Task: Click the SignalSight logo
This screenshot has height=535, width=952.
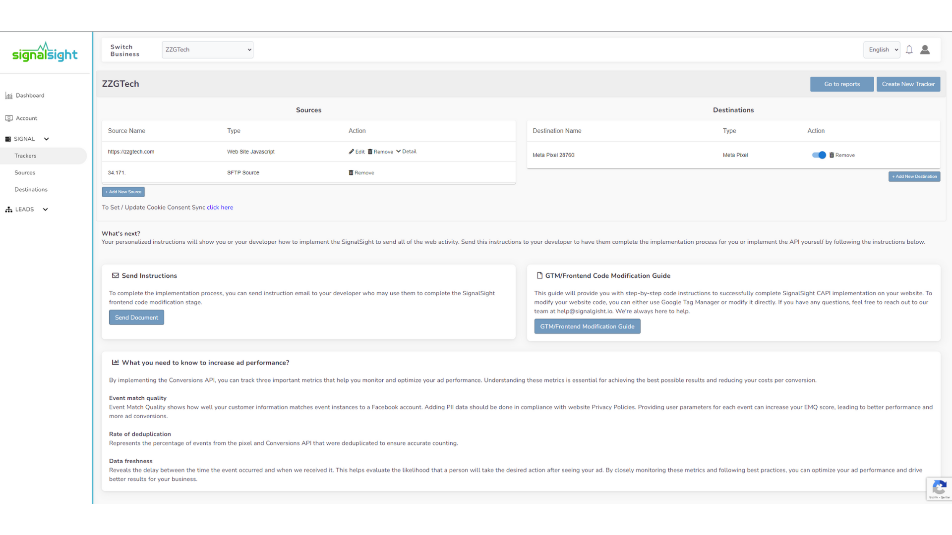Action: (x=45, y=52)
